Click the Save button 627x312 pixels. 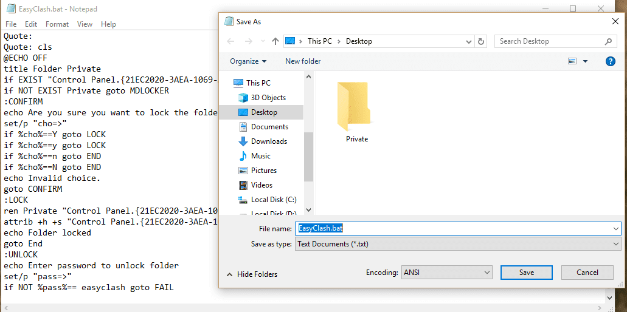[527, 273]
